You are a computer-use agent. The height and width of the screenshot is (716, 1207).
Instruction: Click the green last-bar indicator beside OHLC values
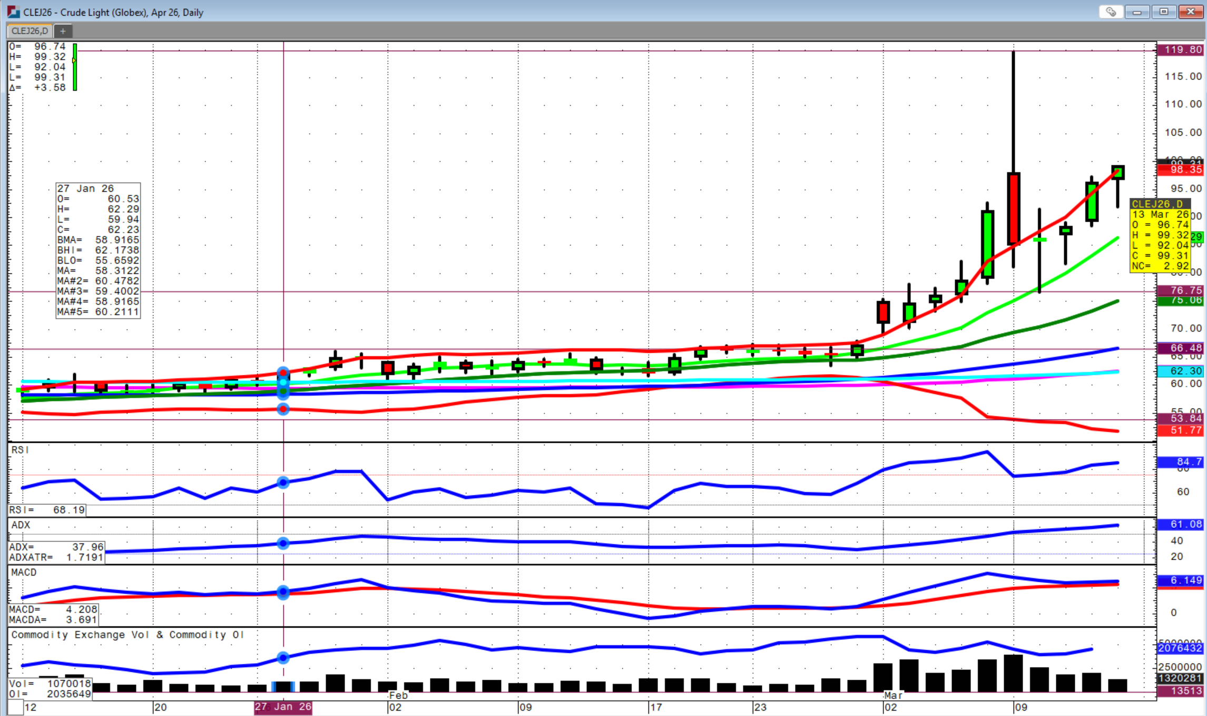[x=75, y=67]
